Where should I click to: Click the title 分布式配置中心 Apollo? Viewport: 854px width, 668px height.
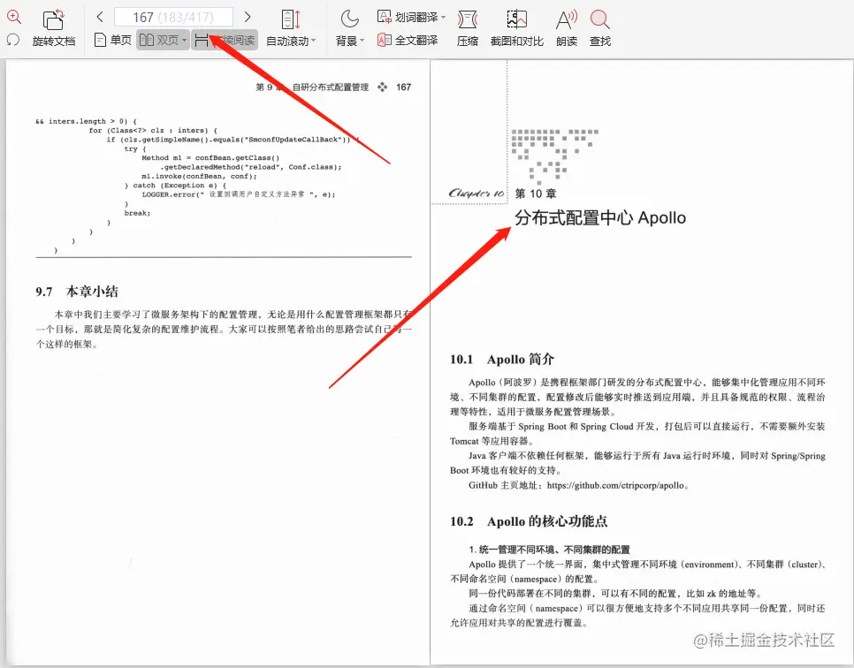[600, 217]
